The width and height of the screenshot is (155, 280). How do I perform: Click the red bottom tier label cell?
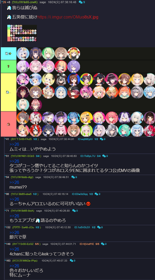pos(8,124)
